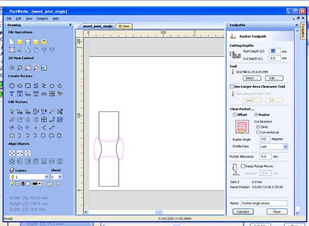
Task: Open the Profile Pass dropdown
Action: click(x=286, y=147)
